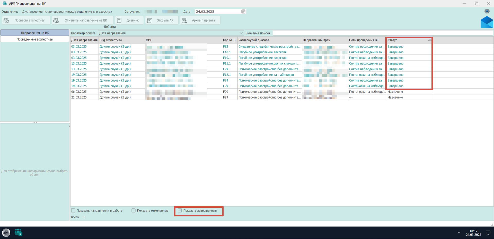
Task: Click the Архив пациента icon
Action: click(x=184, y=21)
